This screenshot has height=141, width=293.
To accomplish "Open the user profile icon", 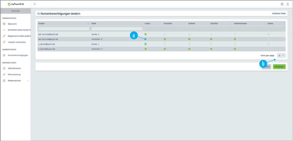I will click(x=288, y=4).
